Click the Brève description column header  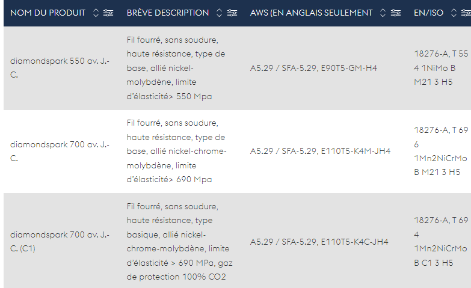168,13
